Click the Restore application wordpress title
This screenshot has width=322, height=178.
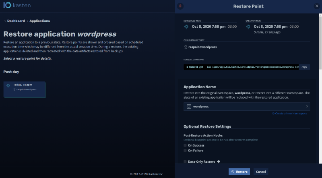(60, 34)
